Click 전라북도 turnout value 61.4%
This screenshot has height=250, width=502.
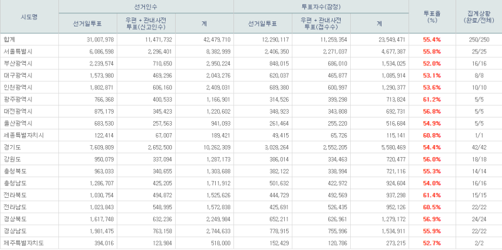432,195
